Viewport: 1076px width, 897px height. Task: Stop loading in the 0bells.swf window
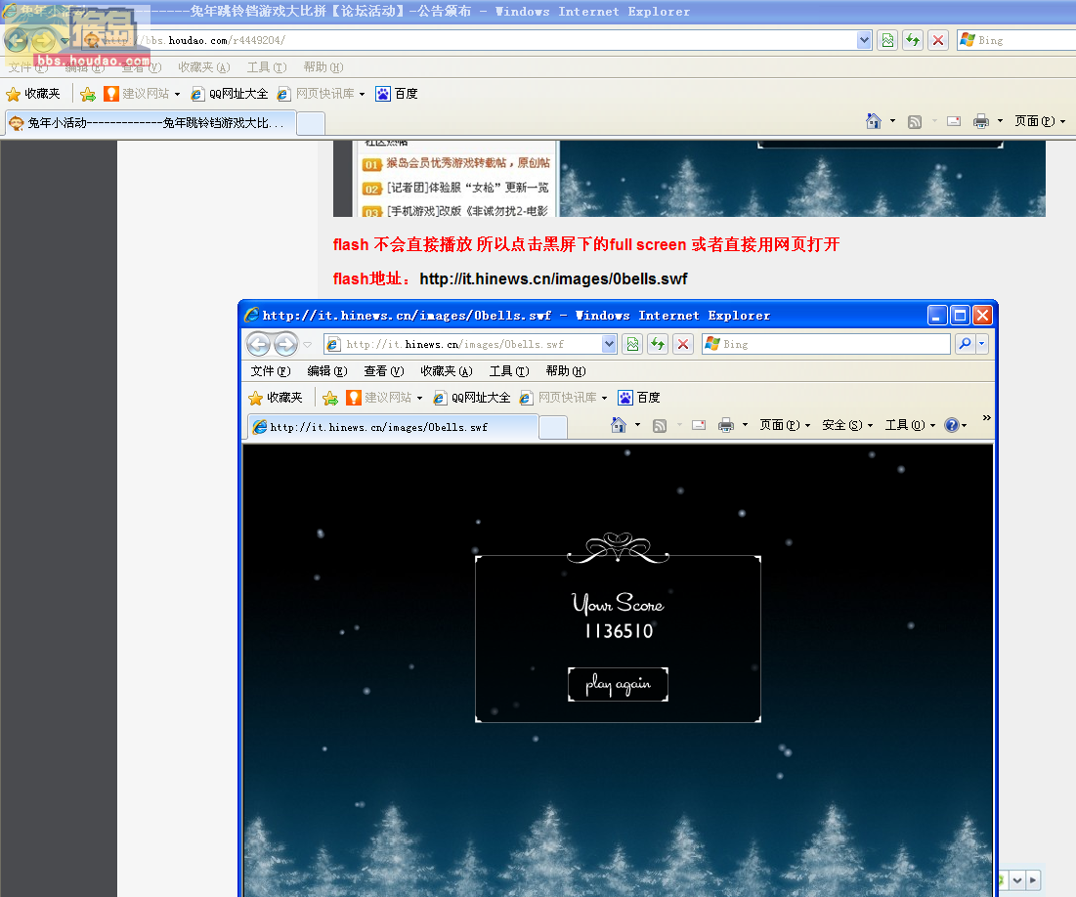(683, 344)
